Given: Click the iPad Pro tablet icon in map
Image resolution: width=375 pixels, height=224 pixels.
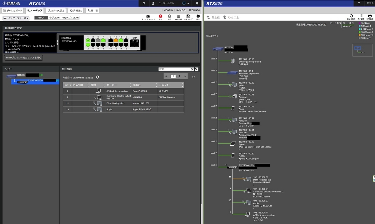Looking at the screenshot, I should pyautogui.click(x=233, y=144).
